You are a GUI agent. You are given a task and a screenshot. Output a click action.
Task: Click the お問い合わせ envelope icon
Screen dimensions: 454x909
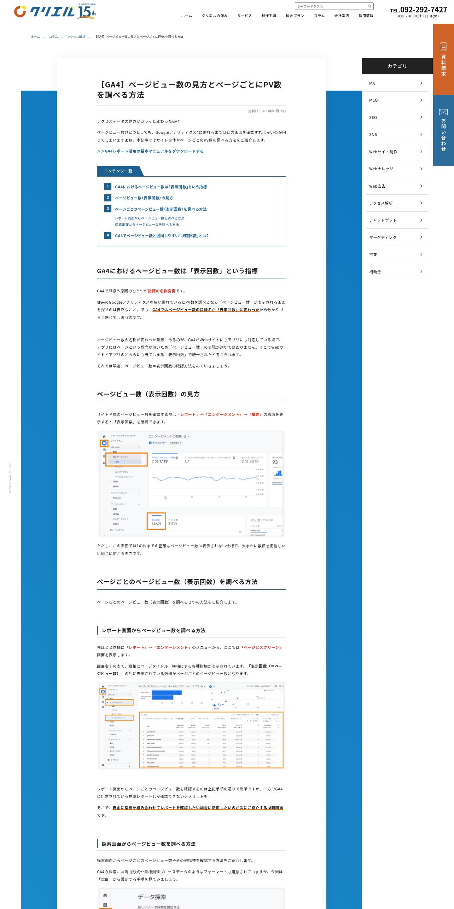(x=443, y=112)
